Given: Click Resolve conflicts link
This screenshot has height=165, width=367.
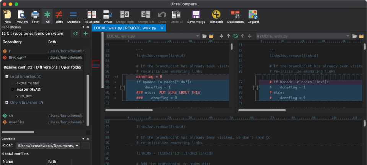Looking at the screenshot, I should click(18, 67).
